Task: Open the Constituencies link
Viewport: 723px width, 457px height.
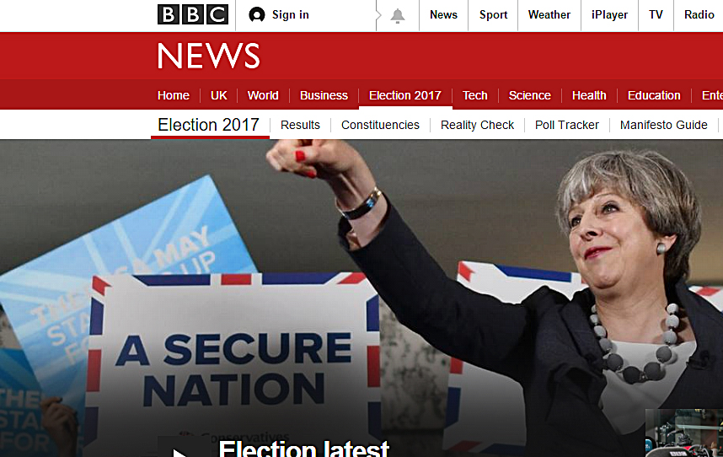Action: [x=380, y=125]
